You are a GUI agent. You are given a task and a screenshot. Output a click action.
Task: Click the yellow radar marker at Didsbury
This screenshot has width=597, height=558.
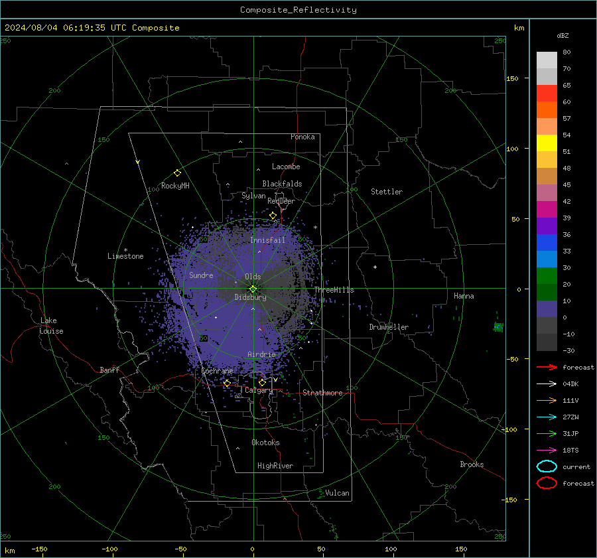[253, 289]
